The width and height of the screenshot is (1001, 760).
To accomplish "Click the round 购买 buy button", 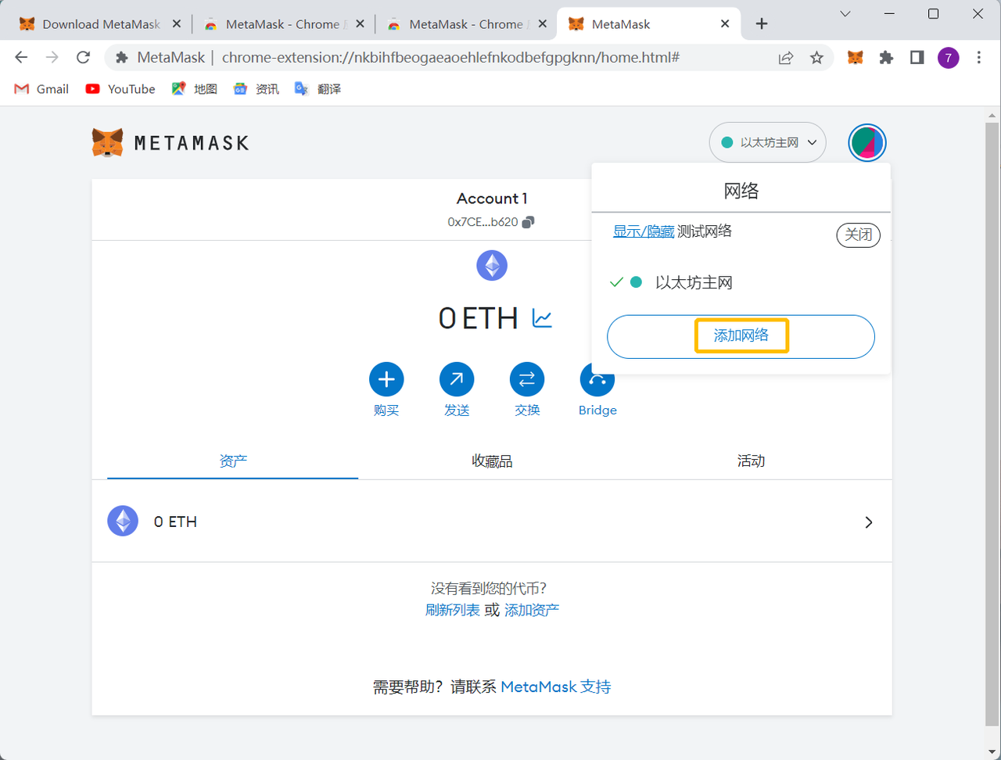I will (386, 379).
